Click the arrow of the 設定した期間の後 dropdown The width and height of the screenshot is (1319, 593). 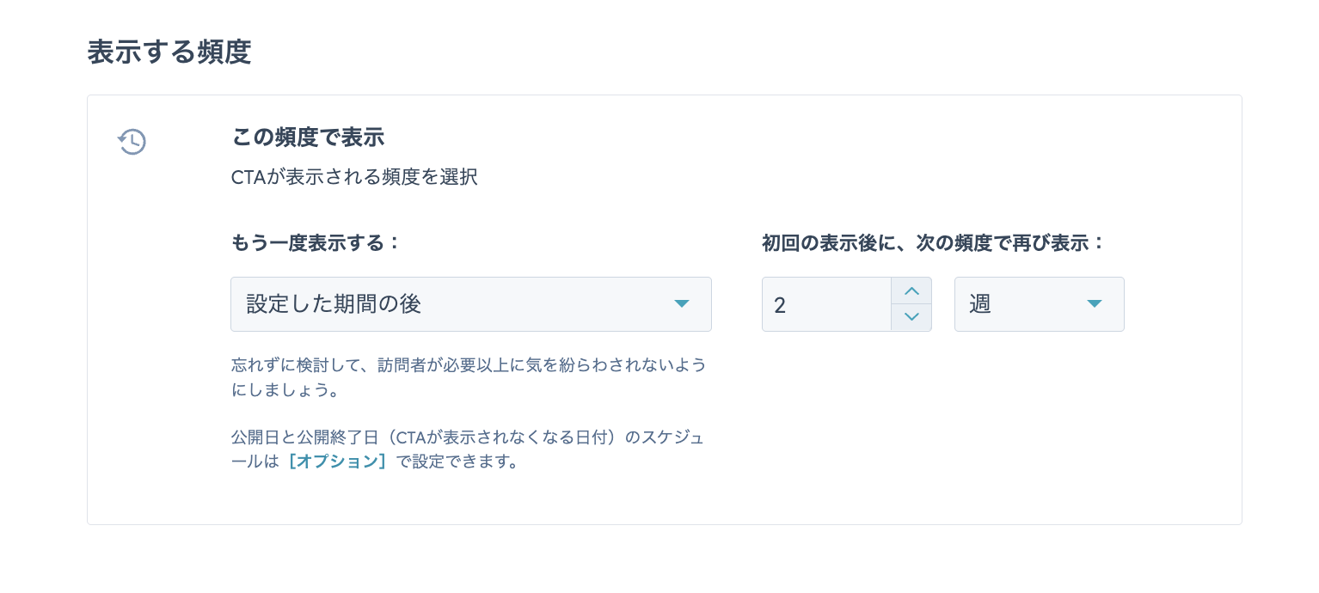pos(681,304)
